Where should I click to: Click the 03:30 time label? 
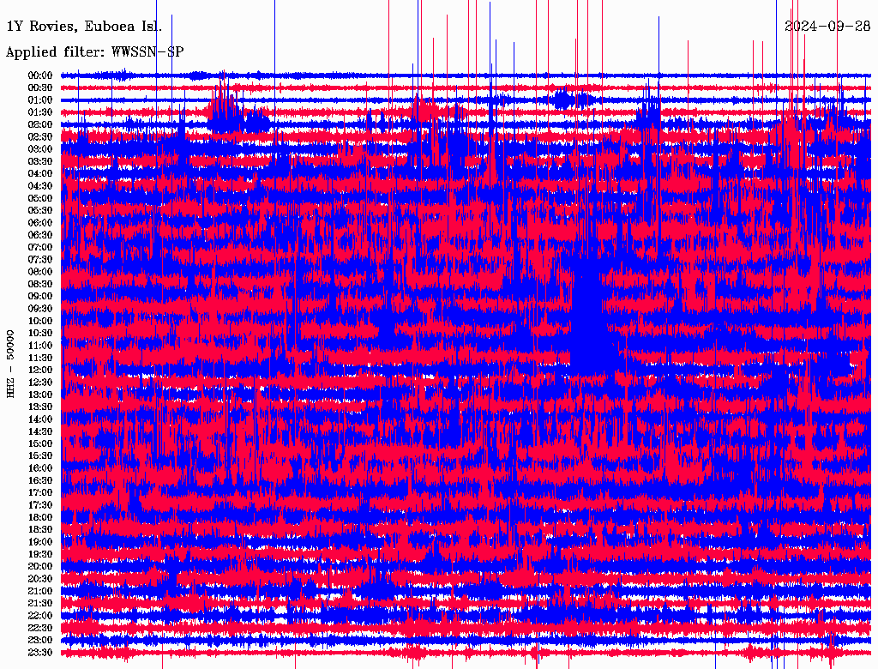[x=40, y=161]
